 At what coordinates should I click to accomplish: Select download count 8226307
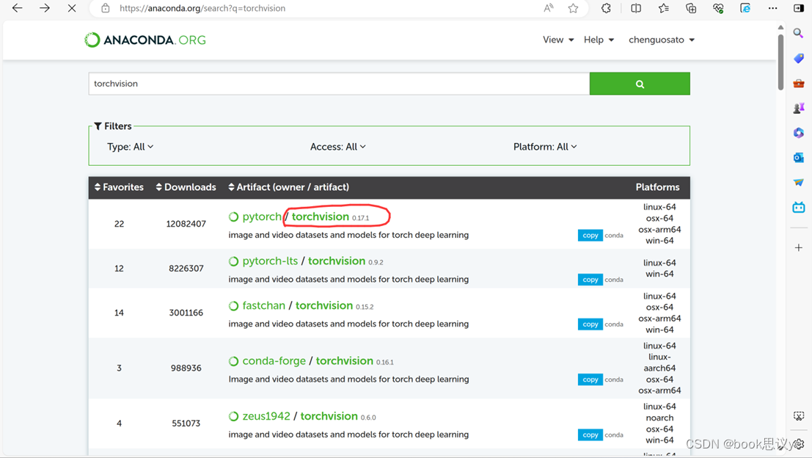186,269
